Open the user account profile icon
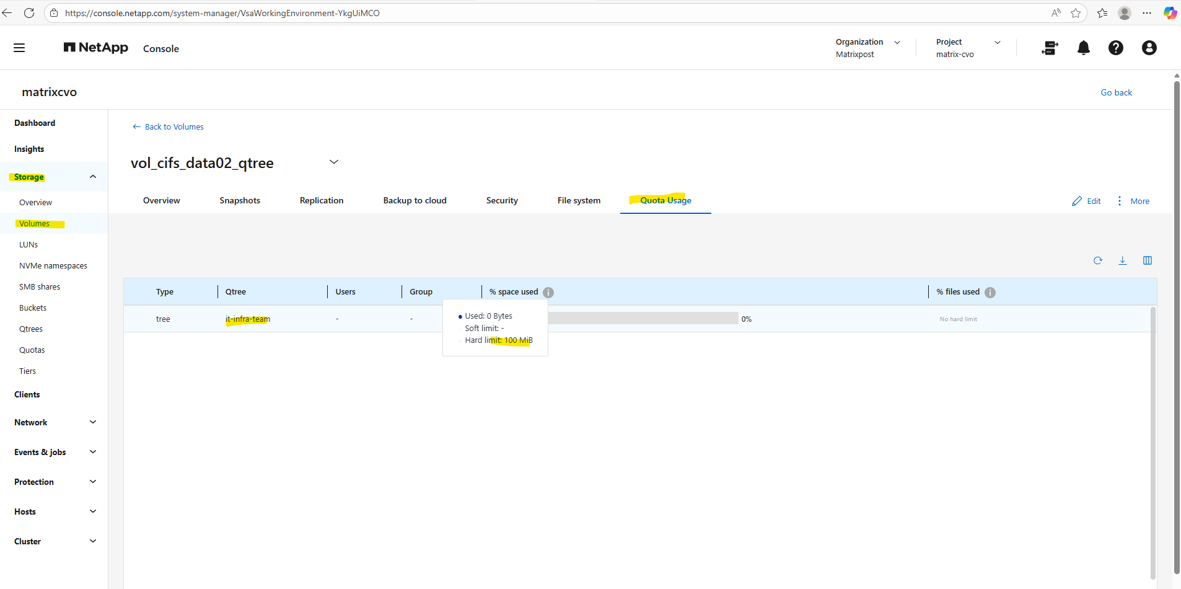Viewport: 1181px width, 589px height. tap(1149, 48)
